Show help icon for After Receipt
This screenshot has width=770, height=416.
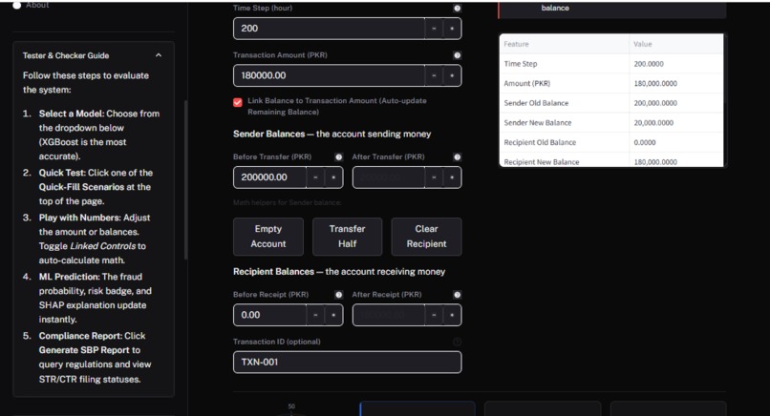point(457,295)
